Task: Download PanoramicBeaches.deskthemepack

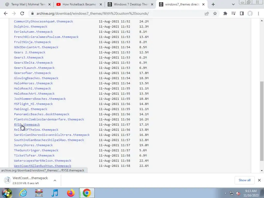Action: [x=42, y=114]
